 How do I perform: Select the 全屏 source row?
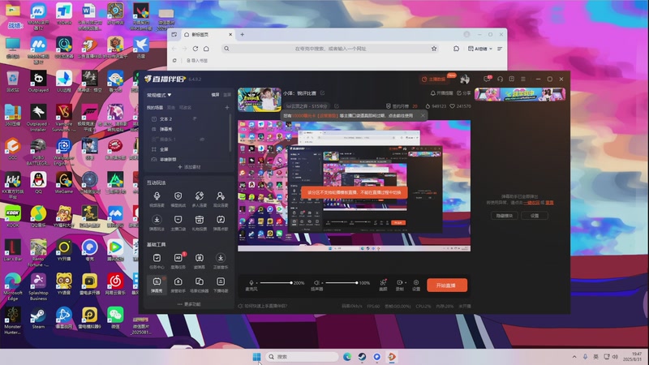tap(189, 149)
